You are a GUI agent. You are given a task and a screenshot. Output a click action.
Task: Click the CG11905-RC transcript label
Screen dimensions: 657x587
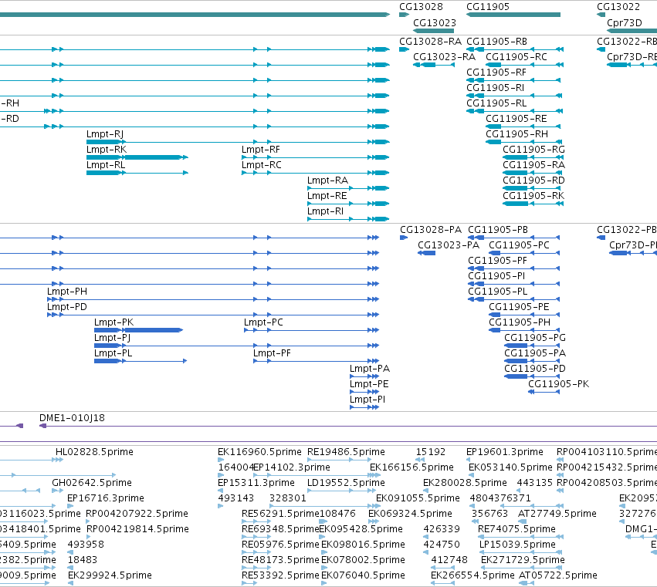516,57
